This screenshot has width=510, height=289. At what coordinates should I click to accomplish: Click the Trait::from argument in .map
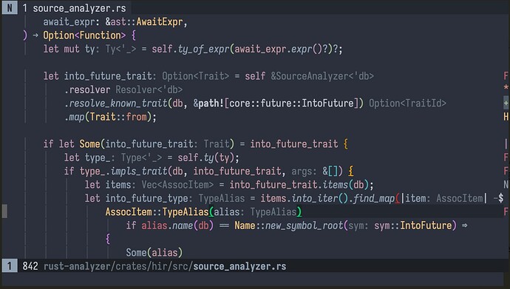pyautogui.click(x=118, y=117)
